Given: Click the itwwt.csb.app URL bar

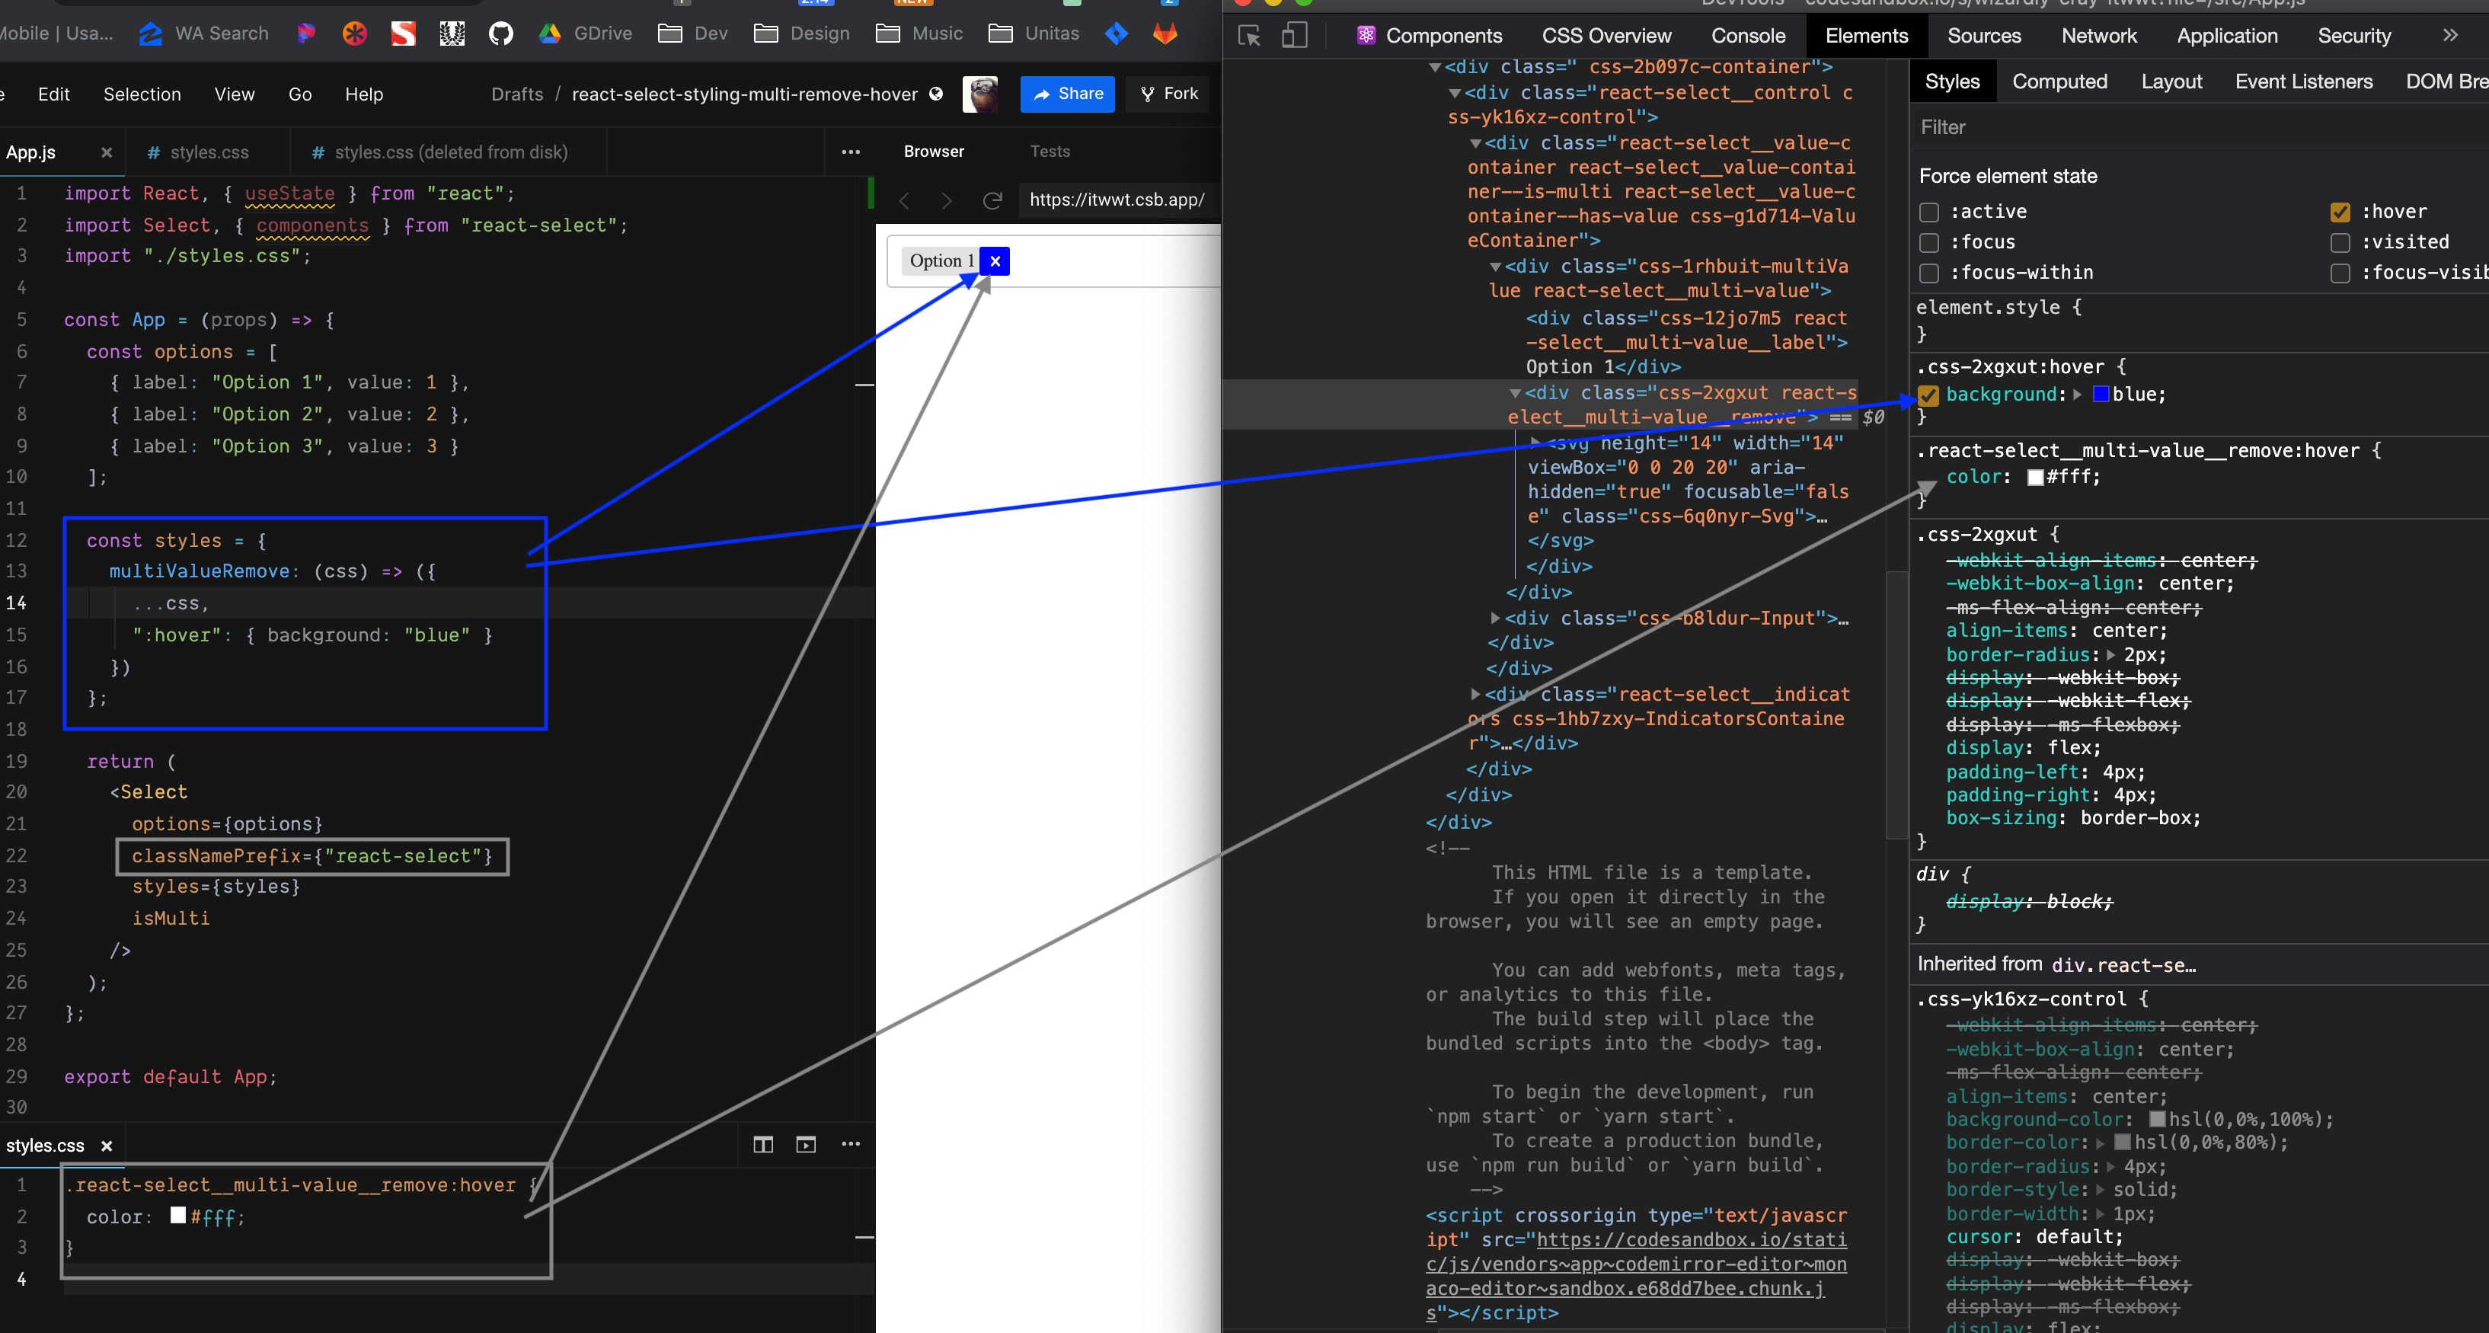Looking at the screenshot, I should tap(1116, 200).
